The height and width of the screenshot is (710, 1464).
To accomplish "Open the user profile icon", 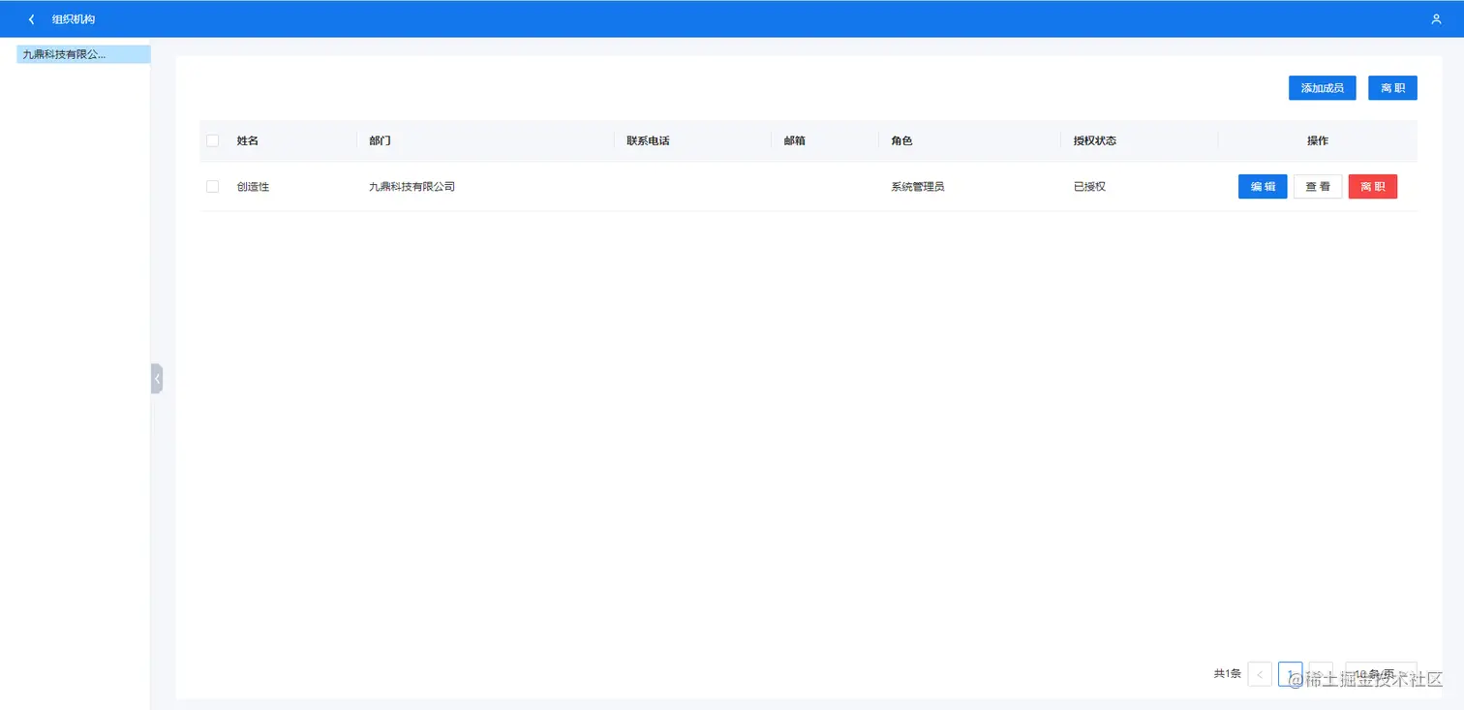I will (x=1436, y=19).
